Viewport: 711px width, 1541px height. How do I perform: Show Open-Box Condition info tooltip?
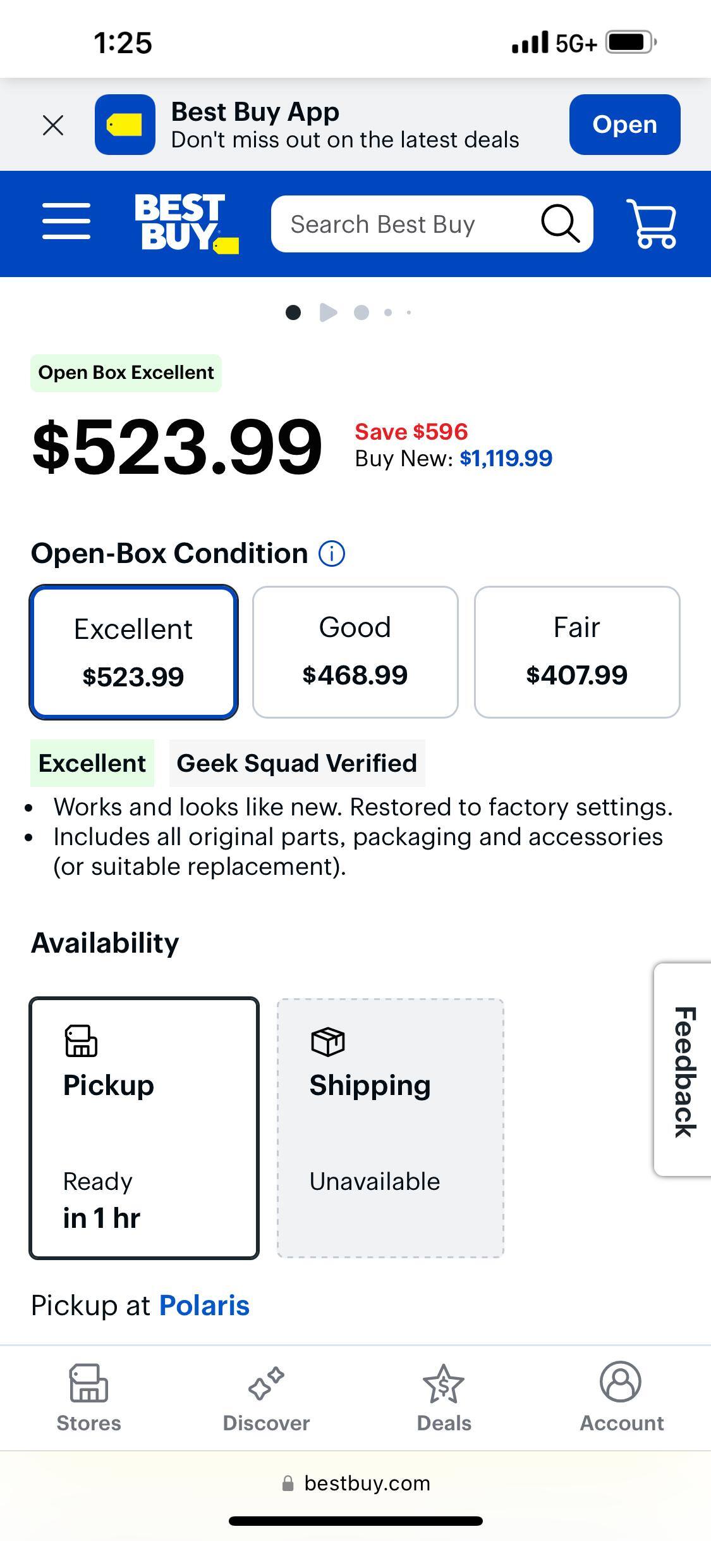tap(332, 554)
